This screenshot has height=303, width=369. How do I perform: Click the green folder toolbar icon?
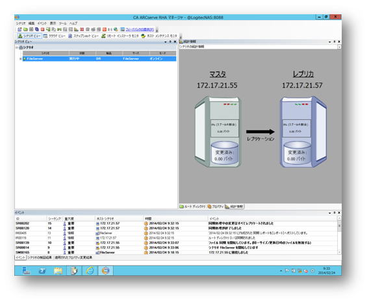click(x=25, y=29)
